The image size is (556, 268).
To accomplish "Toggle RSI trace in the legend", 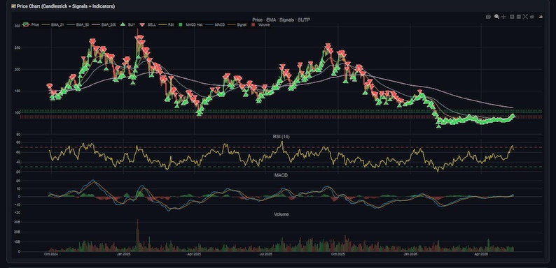I will [166, 24].
